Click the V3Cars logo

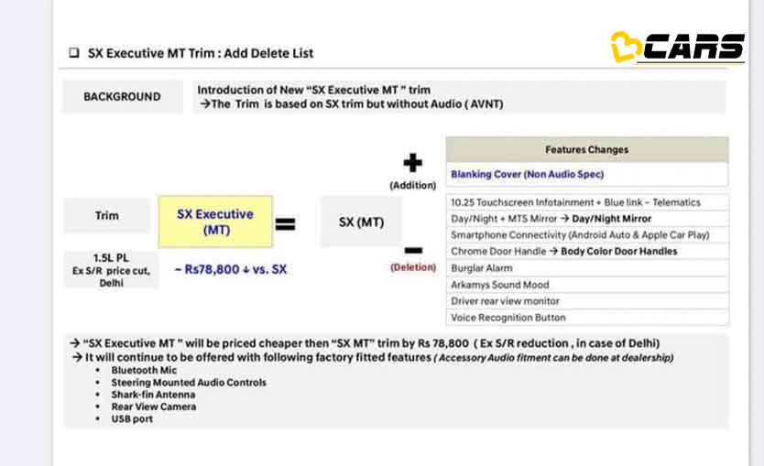click(x=678, y=48)
